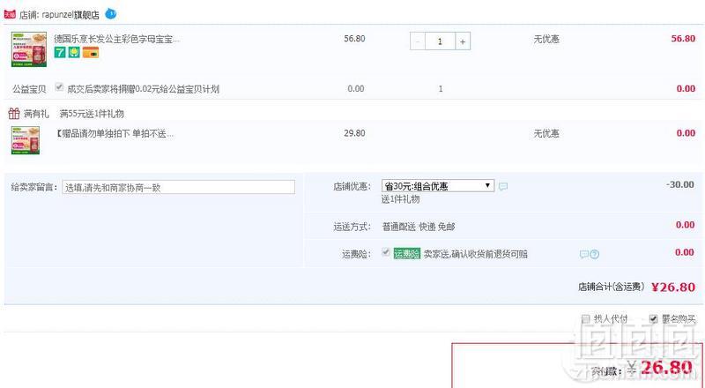Screen dimensions: 705x388
Task: Click the green 7-day return badge icon
Action: coord(60,52)
